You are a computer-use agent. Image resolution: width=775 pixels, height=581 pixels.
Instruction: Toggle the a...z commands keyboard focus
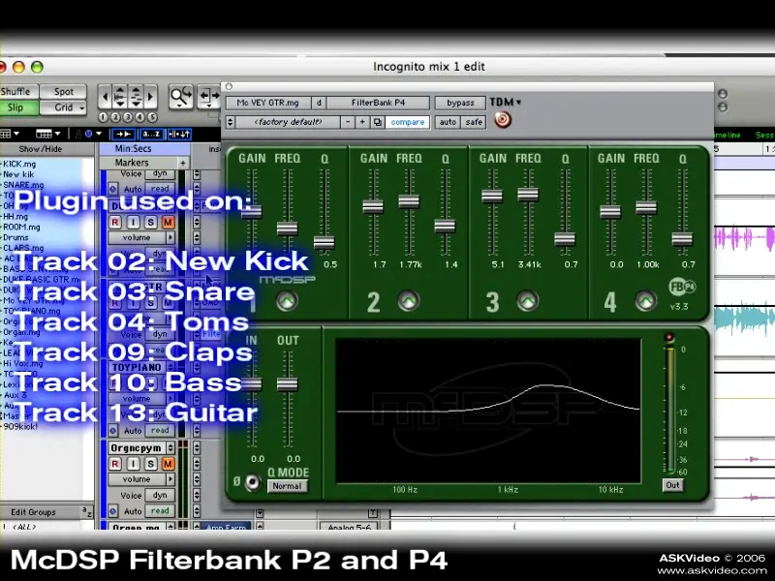[x=151, y=134]
